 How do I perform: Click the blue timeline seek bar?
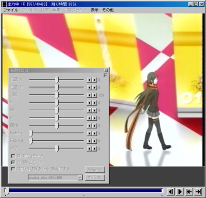[85, 190]
